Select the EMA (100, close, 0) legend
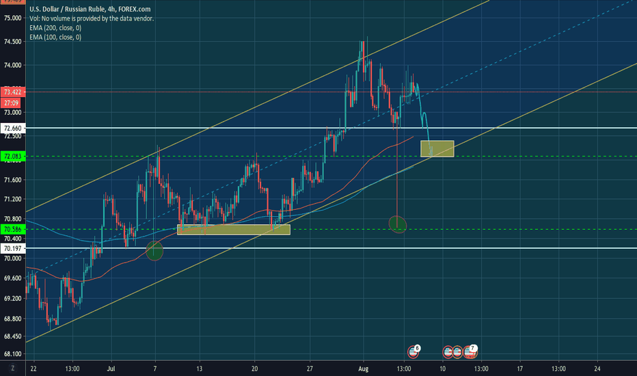637x376 pixels. (55, 37)
